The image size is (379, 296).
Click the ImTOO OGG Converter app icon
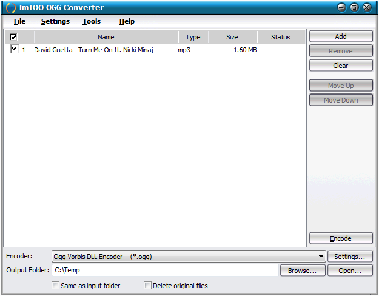11,8
